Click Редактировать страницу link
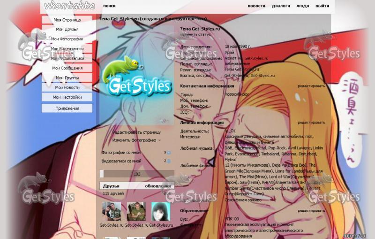Image resolution: width=375 pixels, height=239 pixels. [x=136, y=132]
